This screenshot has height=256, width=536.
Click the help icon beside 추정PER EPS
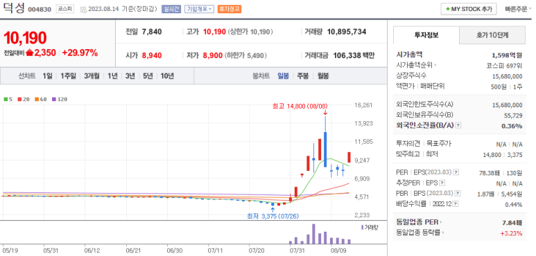click(442, 183)
